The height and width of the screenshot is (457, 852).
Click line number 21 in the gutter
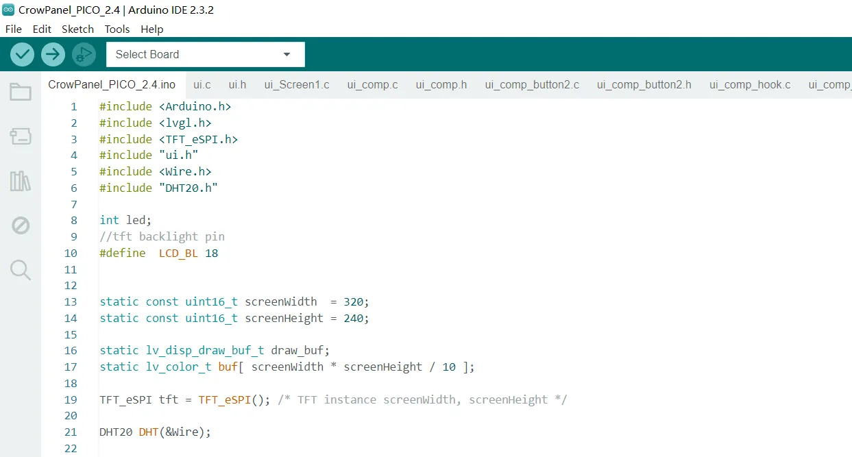pos(71,432)
